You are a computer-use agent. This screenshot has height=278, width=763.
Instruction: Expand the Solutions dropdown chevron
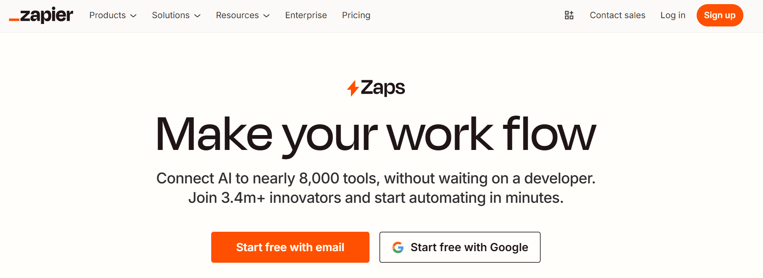point(198,16)
